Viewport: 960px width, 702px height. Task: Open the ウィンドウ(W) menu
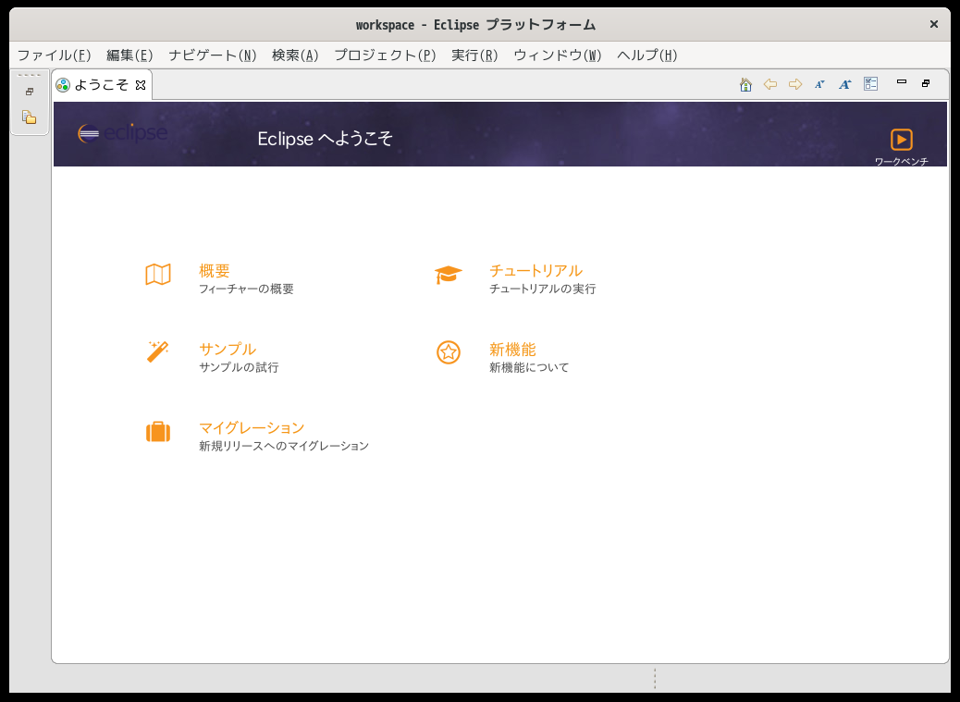(x=557, y=55)
